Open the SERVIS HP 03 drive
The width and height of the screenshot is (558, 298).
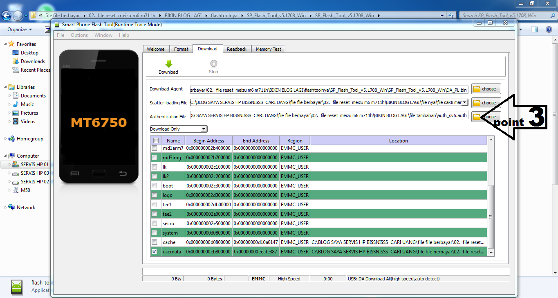click(35, 173)
